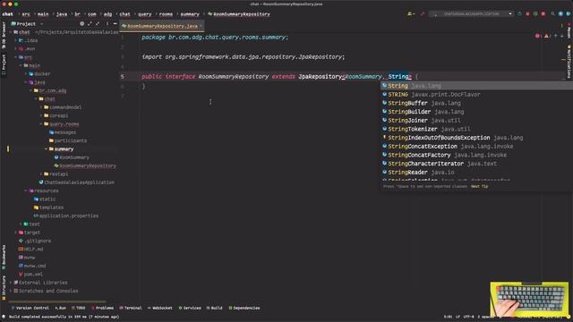
Task: Select the participants folder
Action: coord(68,140)
